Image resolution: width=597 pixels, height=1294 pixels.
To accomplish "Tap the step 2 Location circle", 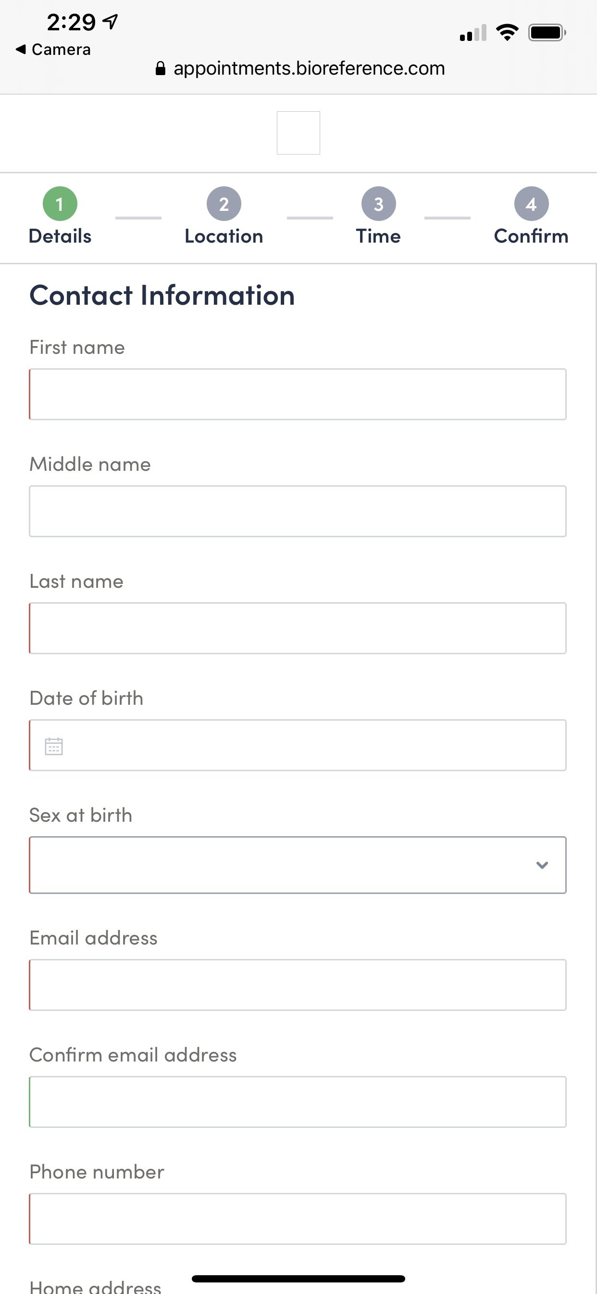I will point(224,204).
